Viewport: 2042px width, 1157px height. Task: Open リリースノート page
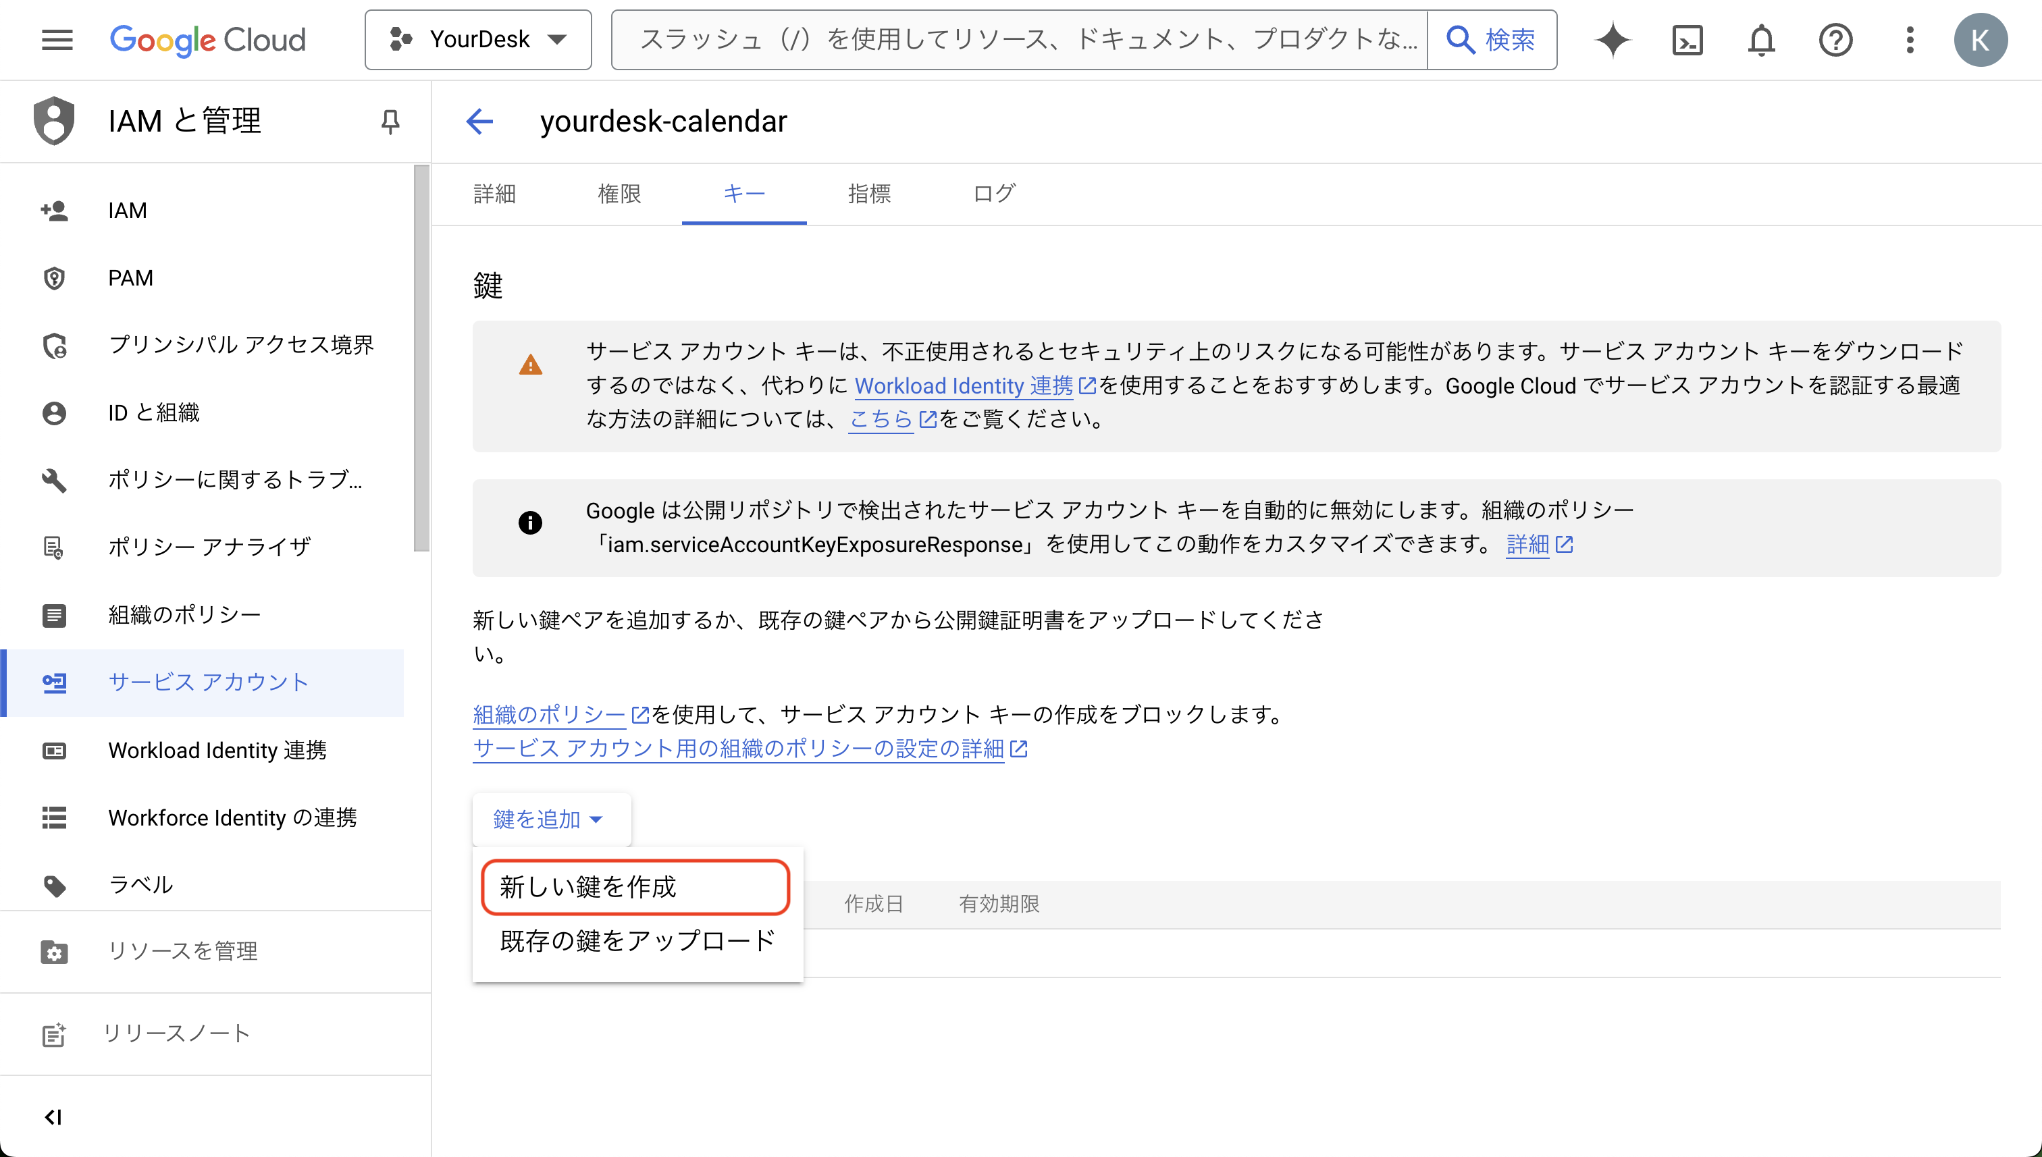coord(215,1034)
